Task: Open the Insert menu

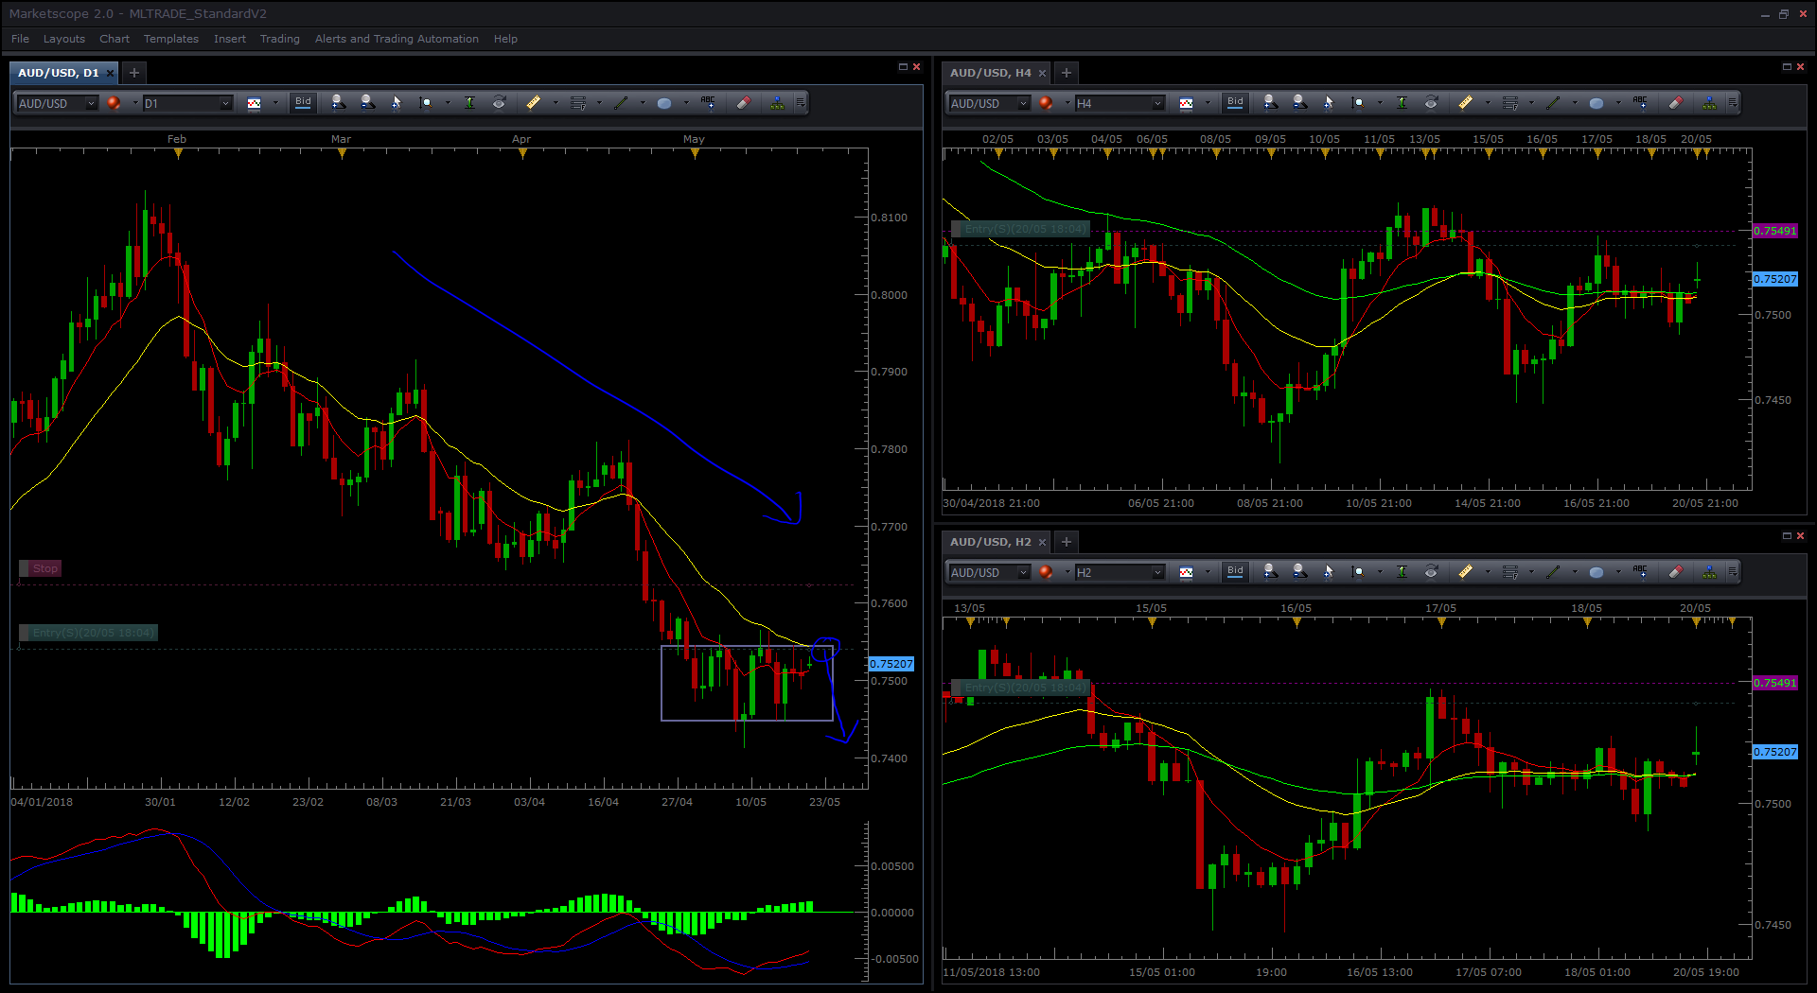Action: (x=230, y=39)
